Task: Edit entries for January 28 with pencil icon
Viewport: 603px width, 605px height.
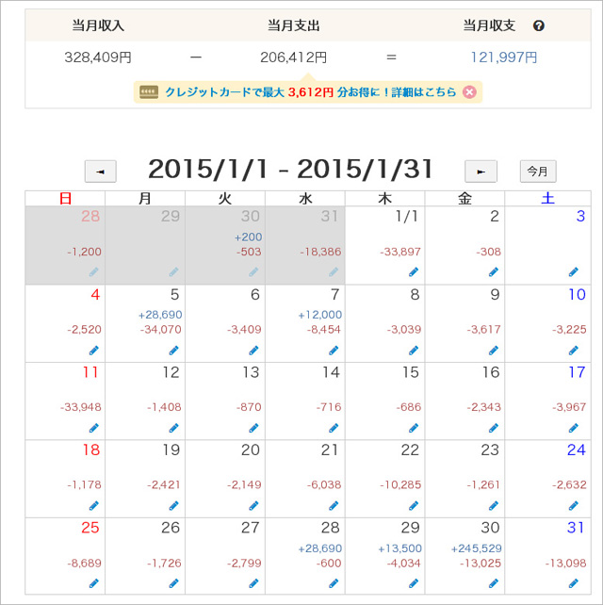Action: 334,583
